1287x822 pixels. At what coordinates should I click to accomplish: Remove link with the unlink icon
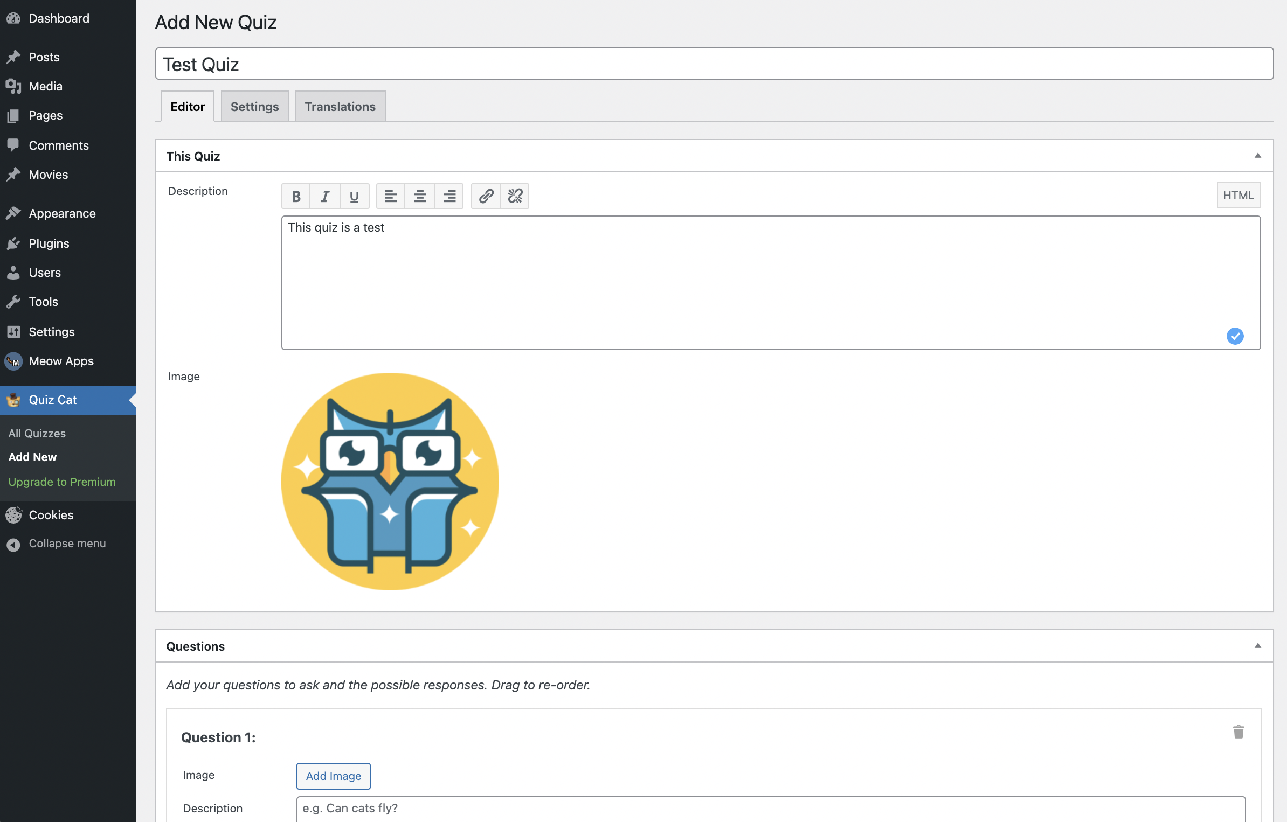(515, 196)
